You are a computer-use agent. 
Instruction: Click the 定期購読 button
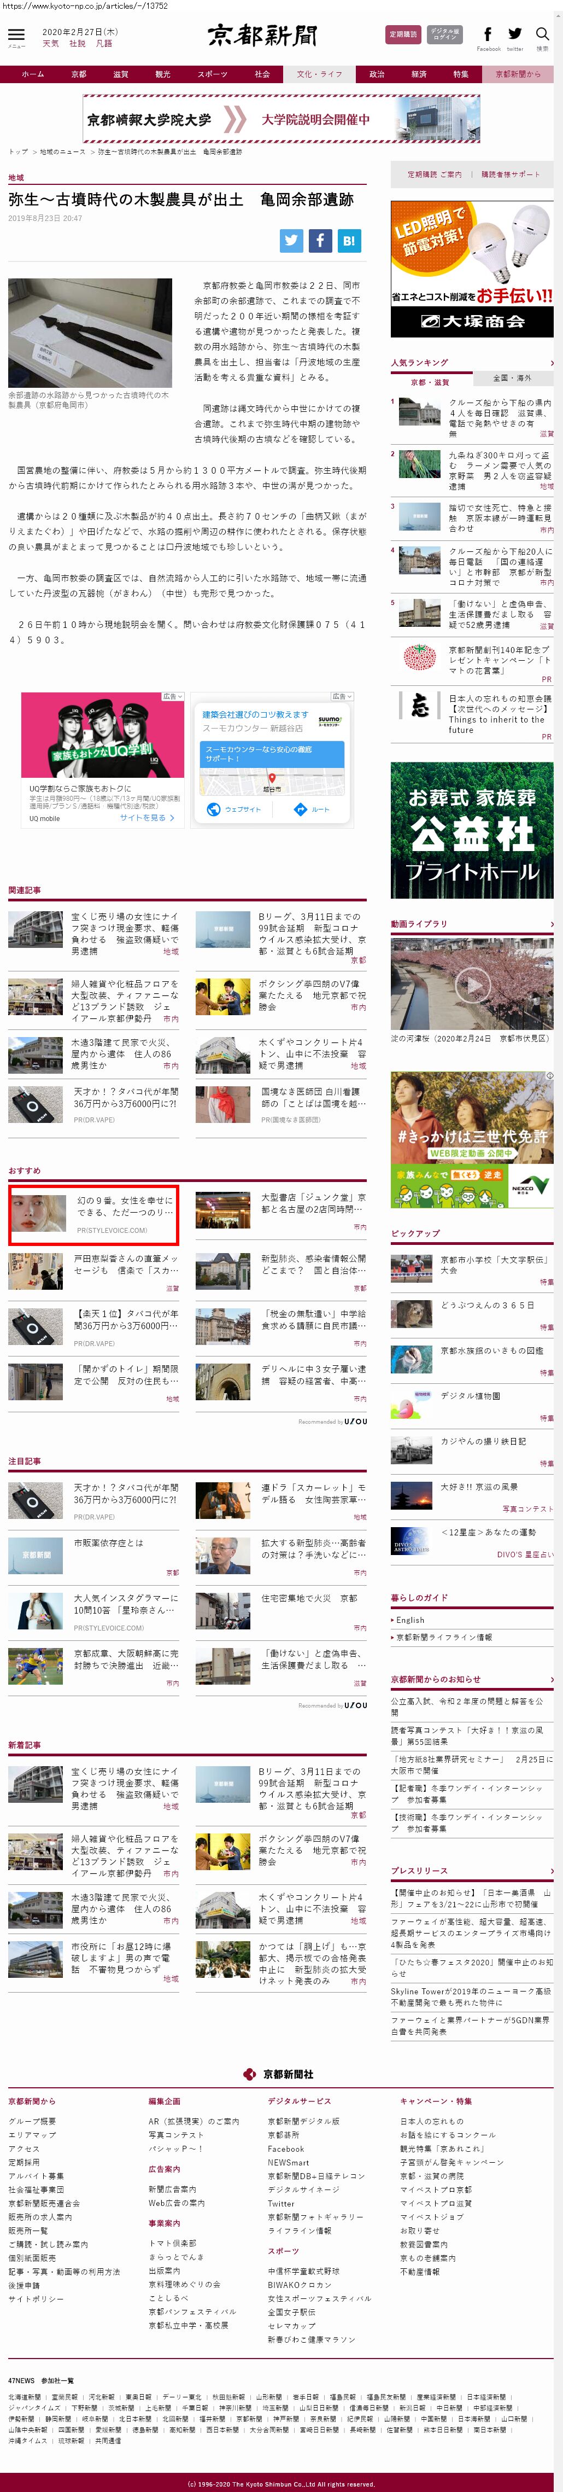402,35
